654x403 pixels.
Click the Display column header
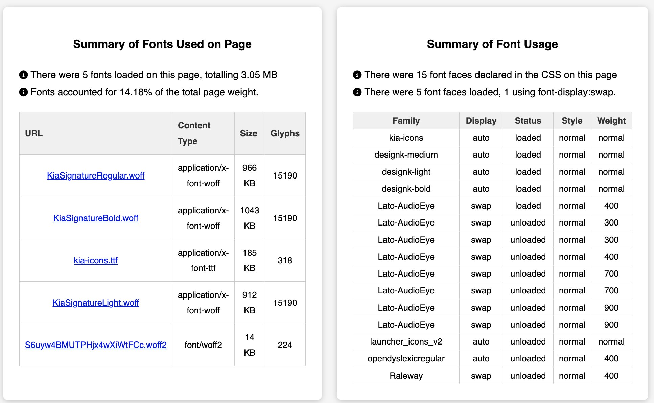(481, 120)
